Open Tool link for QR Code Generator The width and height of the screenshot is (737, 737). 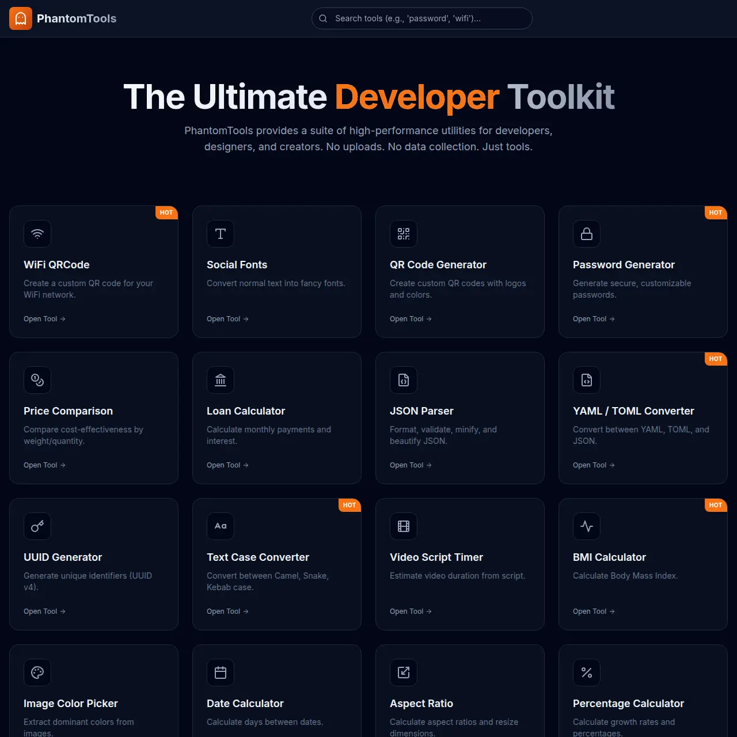pyautogui.click(x=411, y=319)
